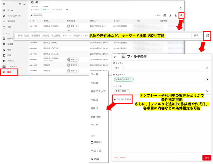213x164 pixels.
Task: Sort by 終了日 column header
Action: [117, 21]
